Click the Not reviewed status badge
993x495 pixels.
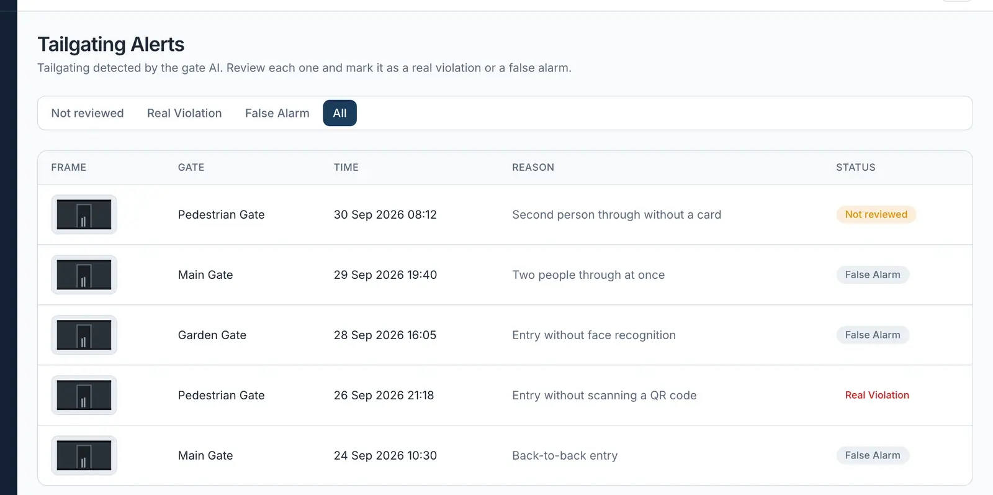pos(876,214)
